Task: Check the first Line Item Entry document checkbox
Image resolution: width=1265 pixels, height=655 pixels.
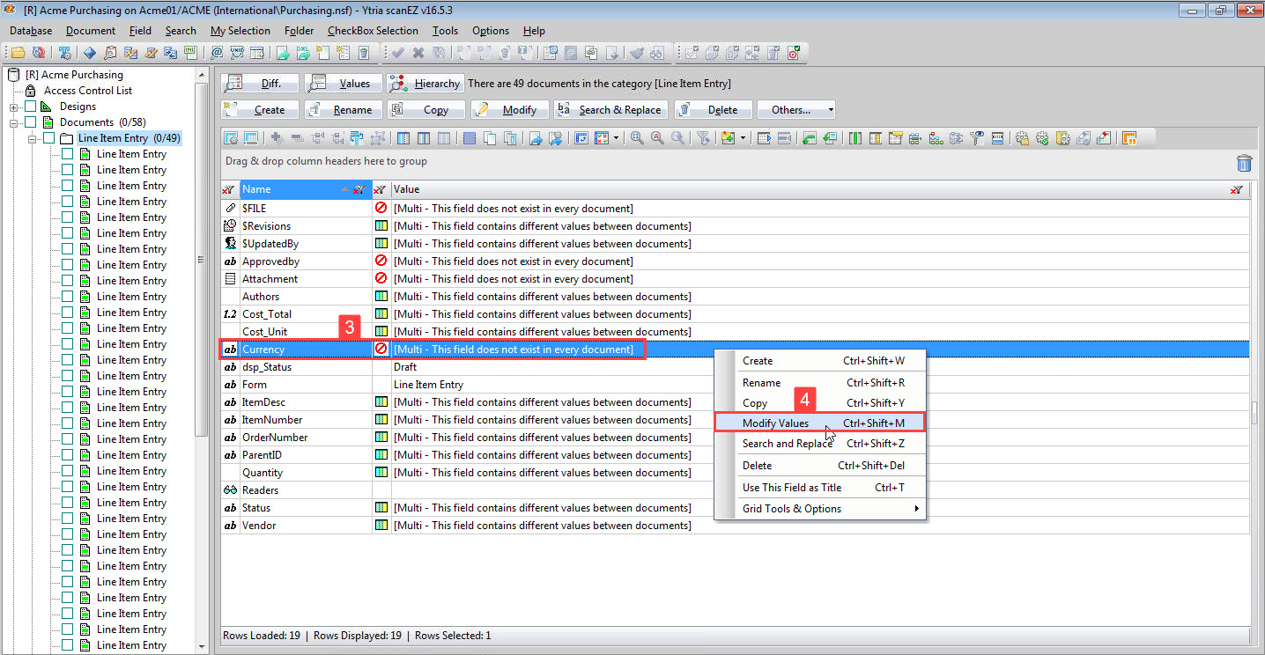Action: [x=69, y=153]
